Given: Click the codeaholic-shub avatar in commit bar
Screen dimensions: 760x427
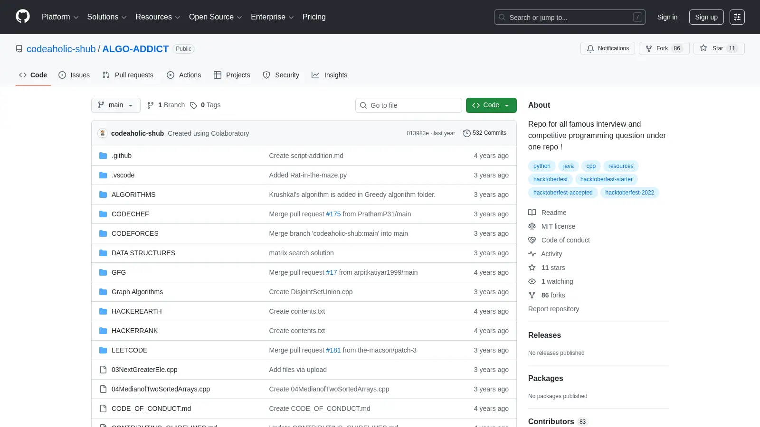Looking at the screenshot, I should coord(103,133).
